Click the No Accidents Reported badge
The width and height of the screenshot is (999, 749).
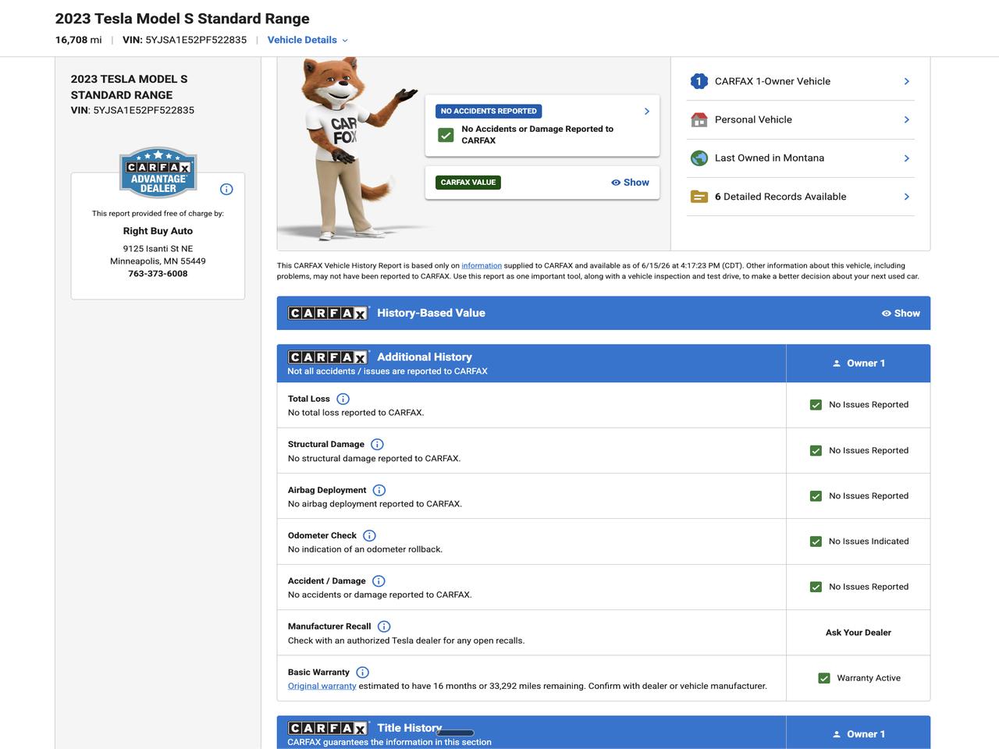pyautogui.click(x=489, y=111)
